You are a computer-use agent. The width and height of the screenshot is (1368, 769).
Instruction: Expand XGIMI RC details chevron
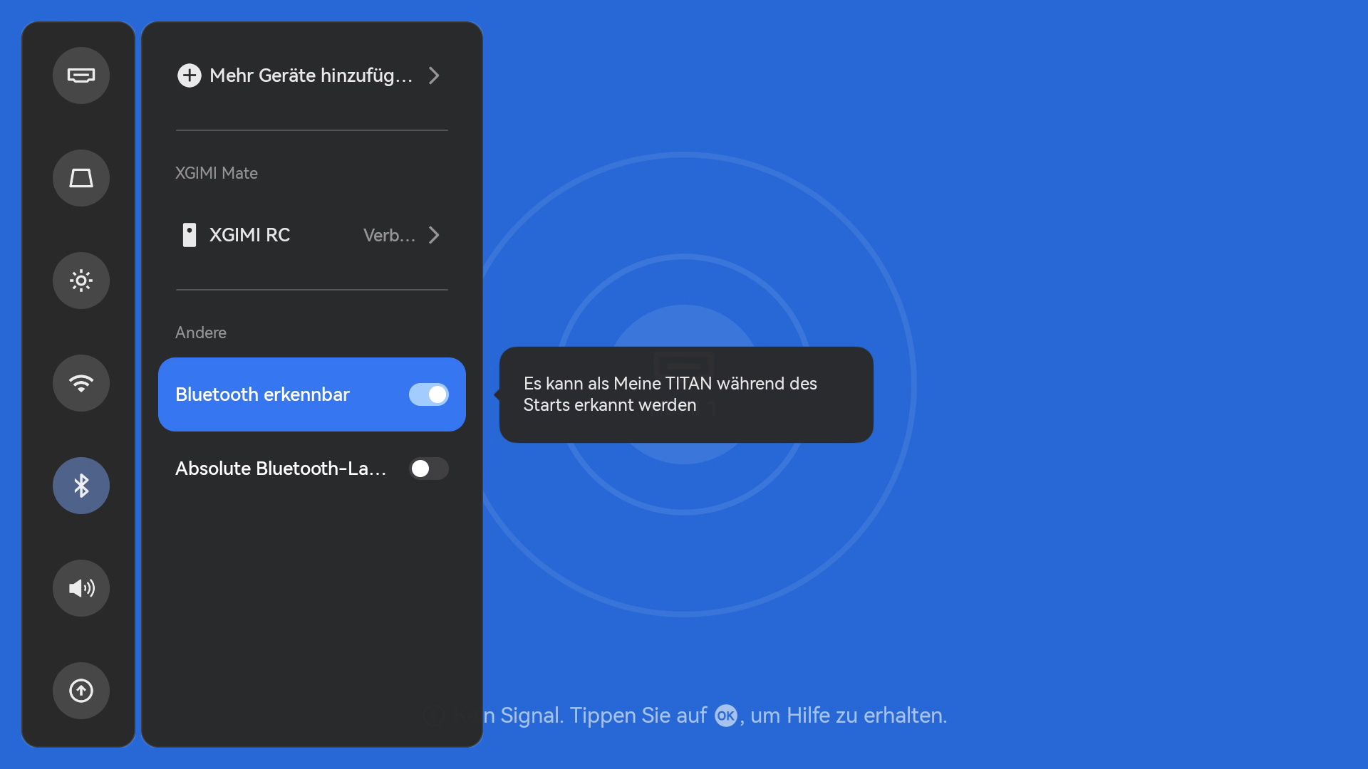434,235
